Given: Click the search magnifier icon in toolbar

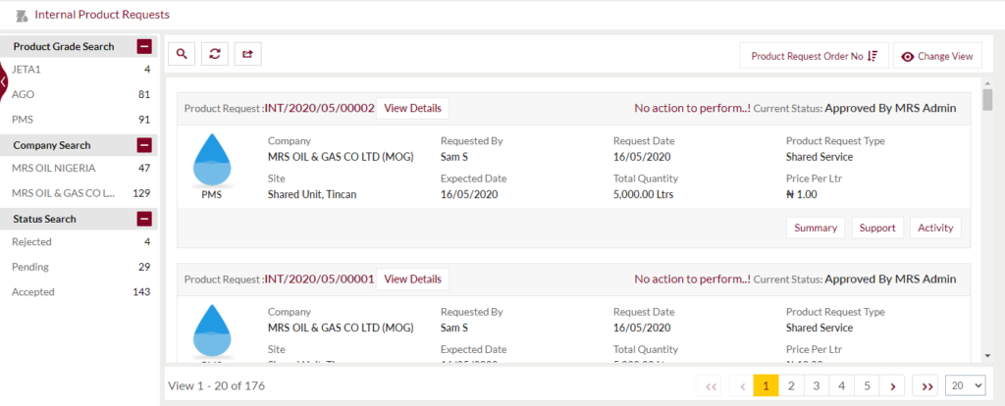Looking at the screenshot, I should tap(182, 55).
